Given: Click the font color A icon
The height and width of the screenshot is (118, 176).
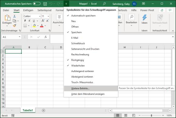Looking at the screenshot, I should point(42,25).
